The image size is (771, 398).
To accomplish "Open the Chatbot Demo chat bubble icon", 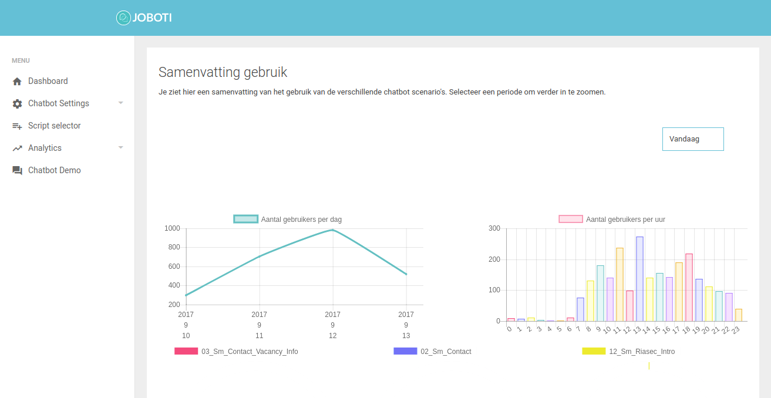I will [17, 170].
